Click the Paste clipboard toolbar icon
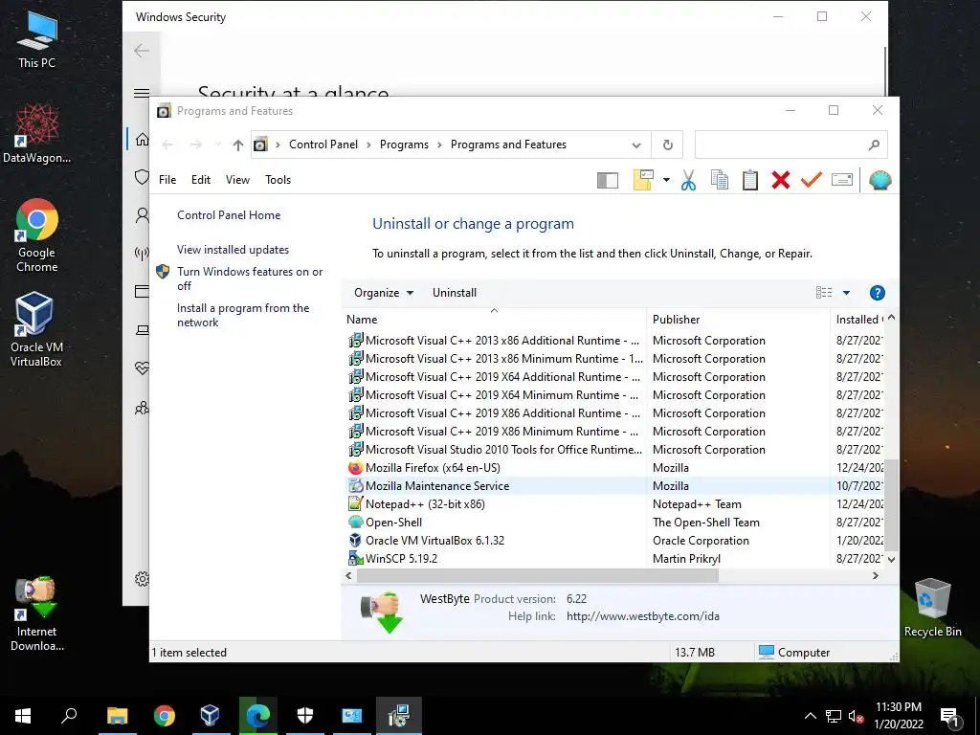The width and height of the screenshot is (980, 735). coord(750,181)
